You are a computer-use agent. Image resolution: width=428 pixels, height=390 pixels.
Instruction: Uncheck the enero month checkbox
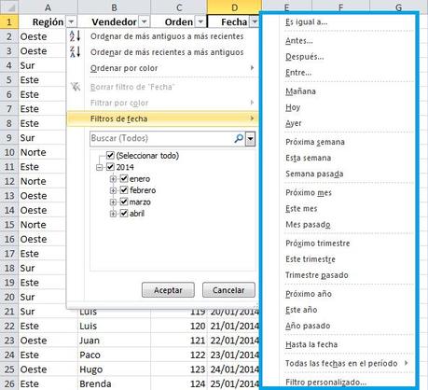[x=124, y=178]
